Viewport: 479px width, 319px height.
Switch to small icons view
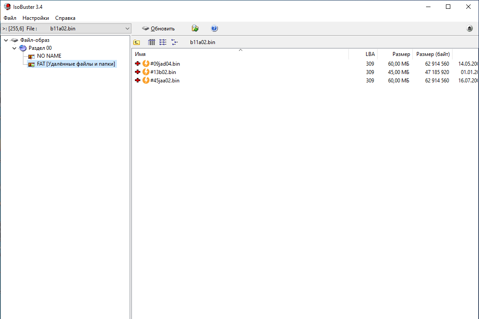(163, 42)
